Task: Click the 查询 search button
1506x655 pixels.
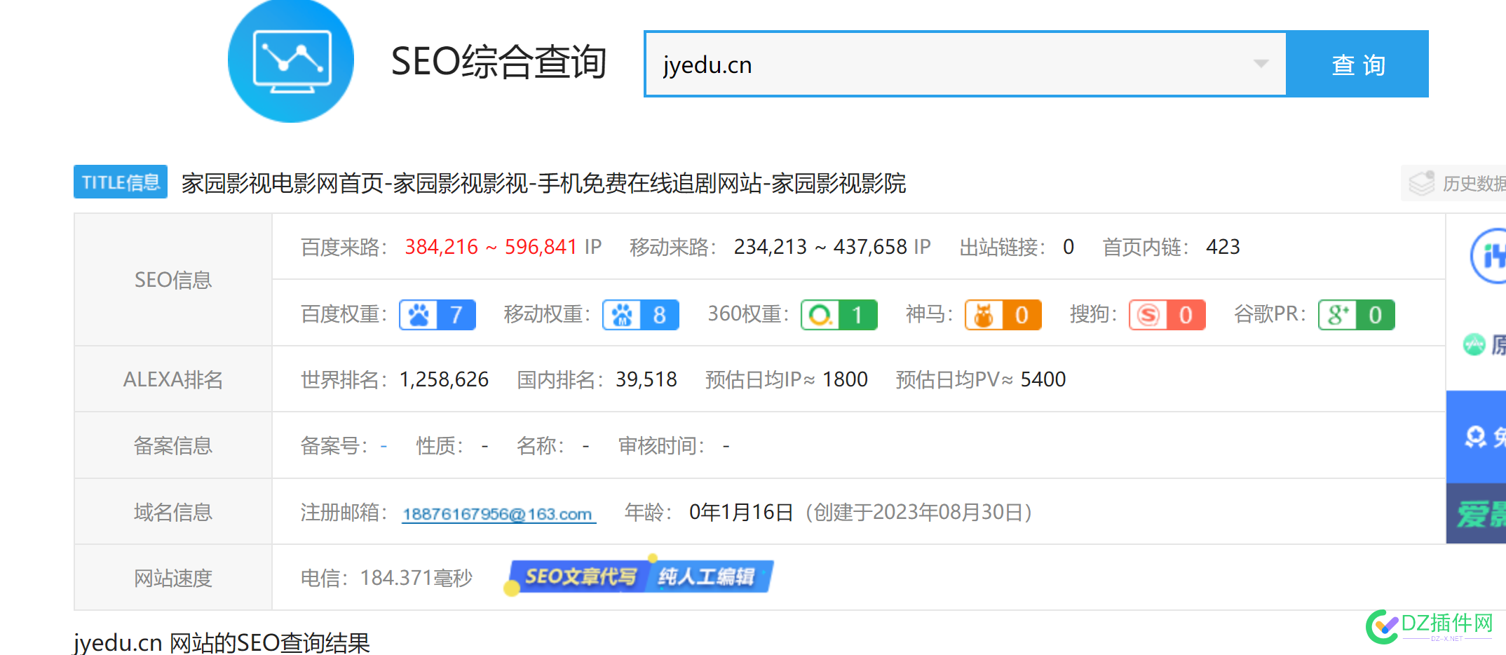Action: point(1357,65)
